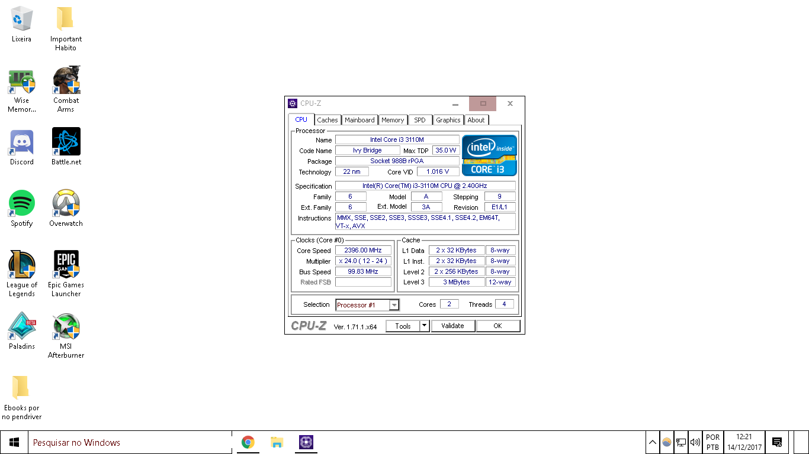
Task: Show hidden system tray icons
Action: click(652, 442)
